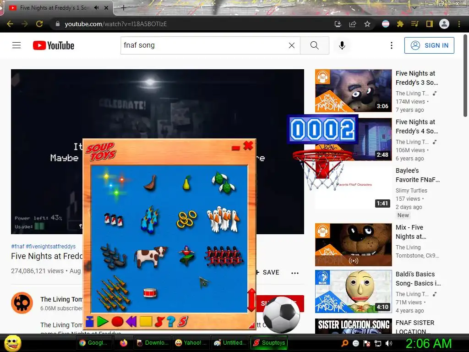Select the trumpets toy
The height and width of the screenshot is (352, 469).
click(x=114, y=293)
